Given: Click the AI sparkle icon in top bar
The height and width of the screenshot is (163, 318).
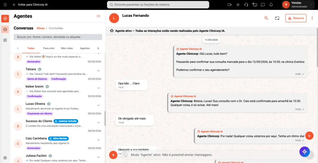Looking at the screenshot, I should [x=238, y=5].
